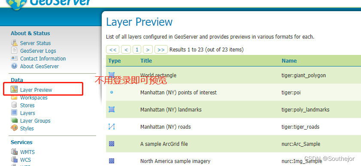This screenshot has height=166, width=361.
Task: Select 'Manhattan (NY) points of interest' title
Action: [x=179, y=92]
